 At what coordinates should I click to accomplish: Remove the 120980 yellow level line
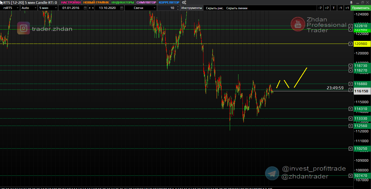pyautogui.click(x=351, y=44)
